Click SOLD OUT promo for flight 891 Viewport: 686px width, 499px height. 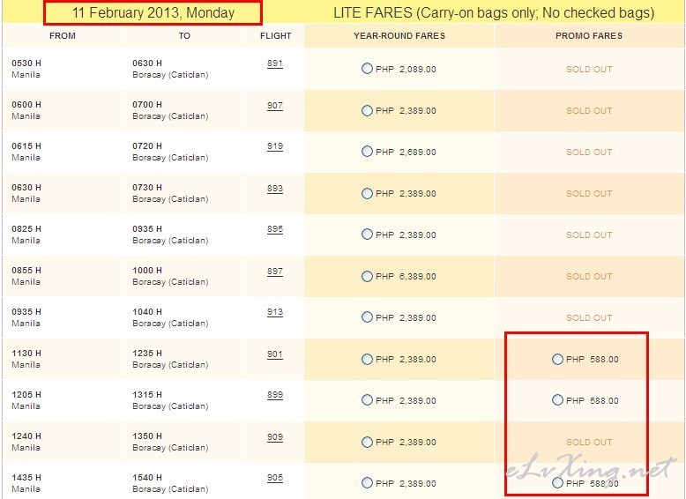pyautogui.click(x=589, y=69)
